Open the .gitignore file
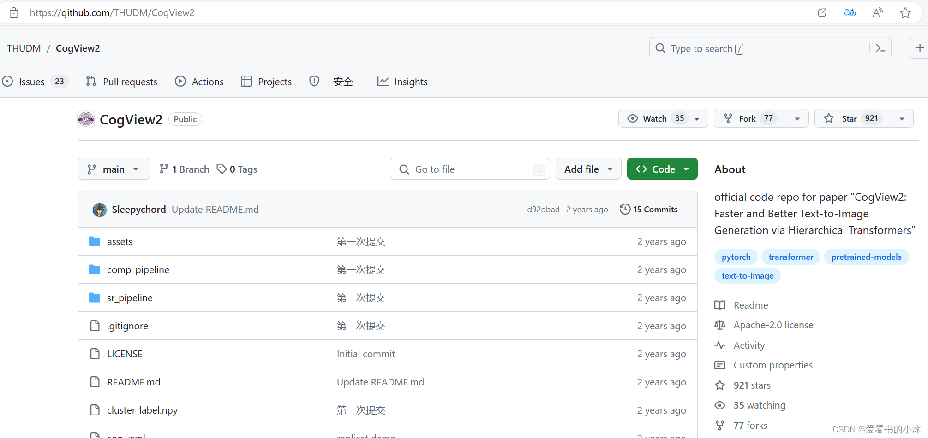This screenshot has height=438, width=928. (x=127, y=326)
